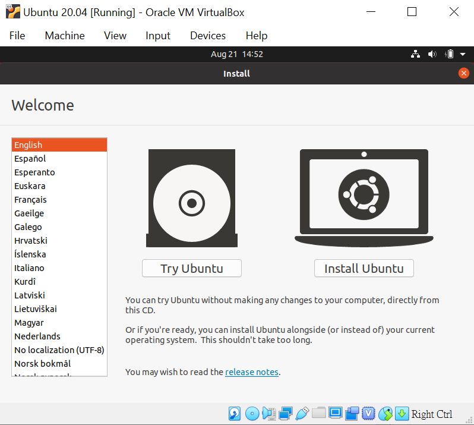Click the CD disc illustration
This screenshot has height=425, width=474.
tap(192, 198)
